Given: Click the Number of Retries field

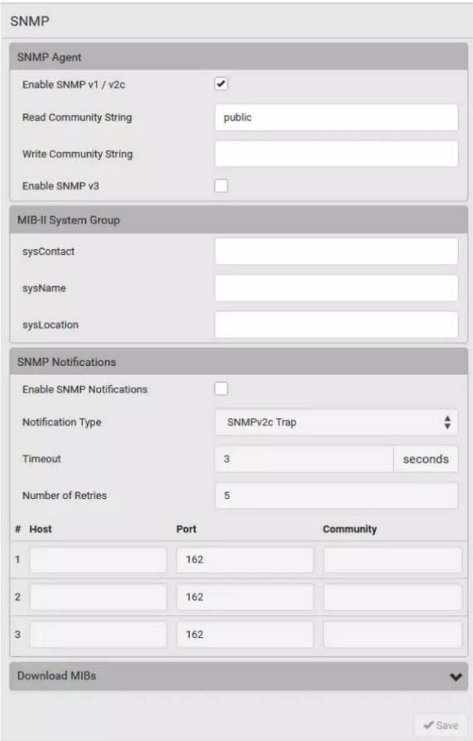Looking at the screenshot, I should (x=337, y=495).
